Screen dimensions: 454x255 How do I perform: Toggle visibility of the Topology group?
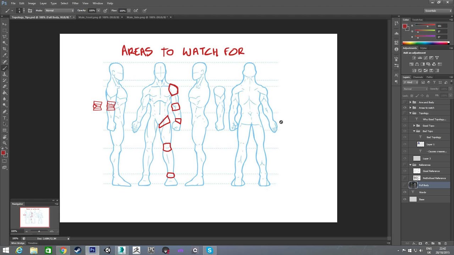(405, 113)
